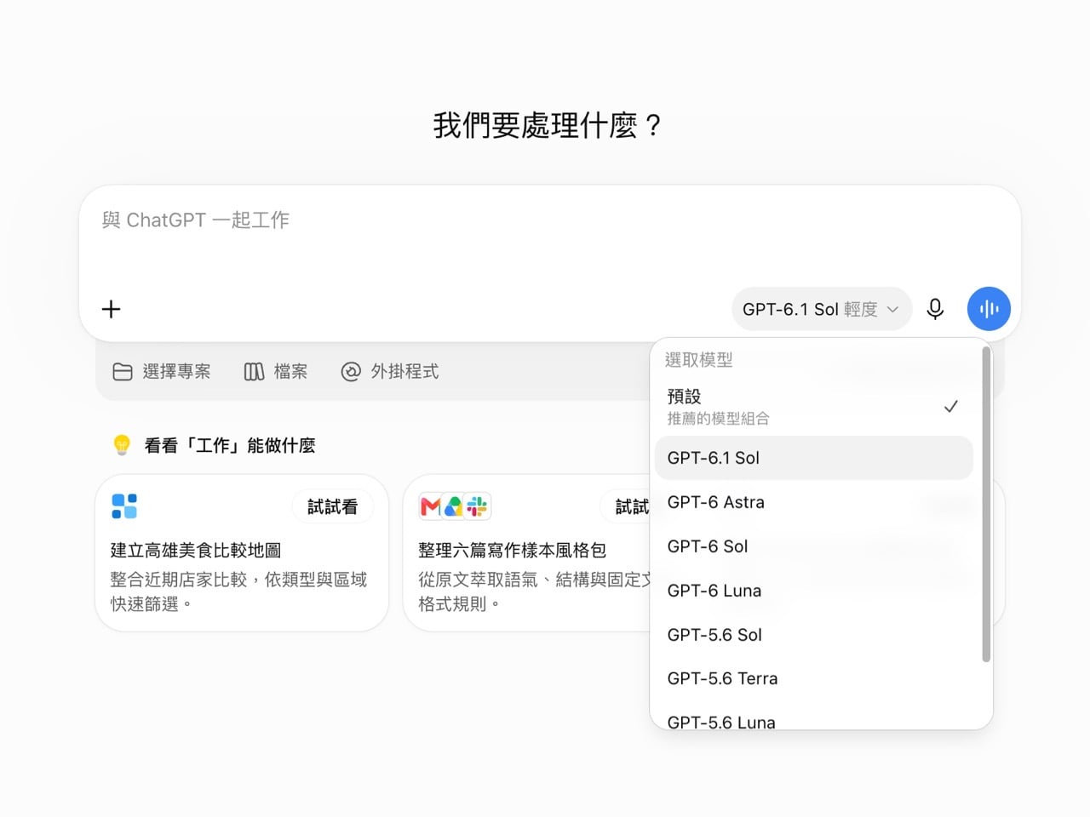Choose GPT-6 Sol from model list
This screenshot has height=817, width=1090.
pyautogui.click(x=814, y=546)
